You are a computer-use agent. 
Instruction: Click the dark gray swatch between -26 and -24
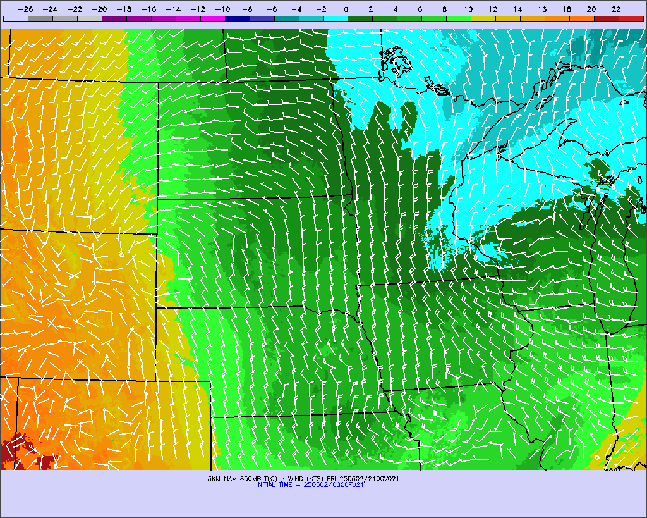40,18
